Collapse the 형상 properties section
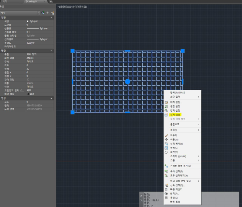The height and width of the screenshot is (207, 242). (x=51, y=98)
